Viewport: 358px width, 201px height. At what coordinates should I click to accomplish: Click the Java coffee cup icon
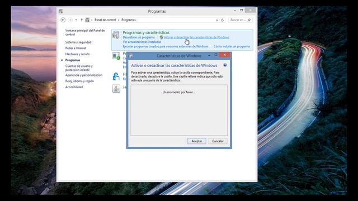point(116,88)
